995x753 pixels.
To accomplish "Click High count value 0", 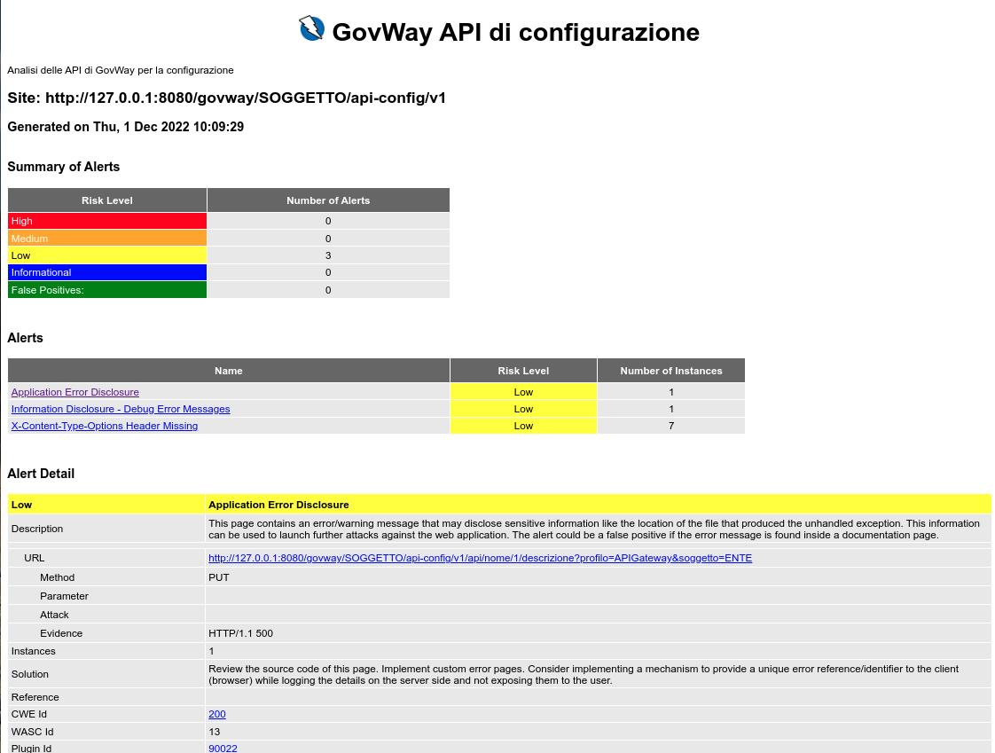I will coord(328,221).
